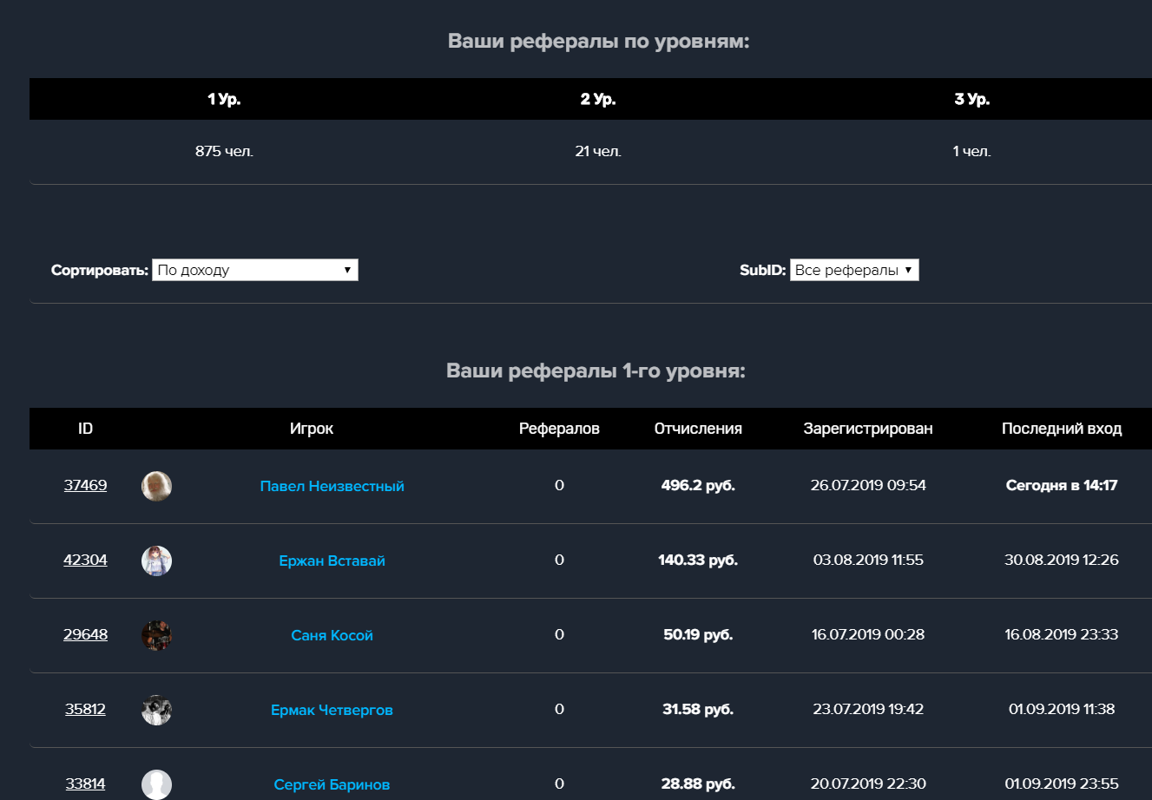Viewport: 1152px width, 800px height.
Task: Click referral ID 33814
Action: pyautogui.click(x=85, y=784)
